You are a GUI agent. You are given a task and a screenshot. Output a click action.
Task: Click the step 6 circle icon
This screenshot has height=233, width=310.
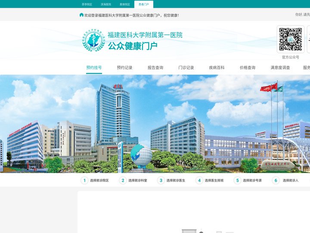(x=276, y=180)
